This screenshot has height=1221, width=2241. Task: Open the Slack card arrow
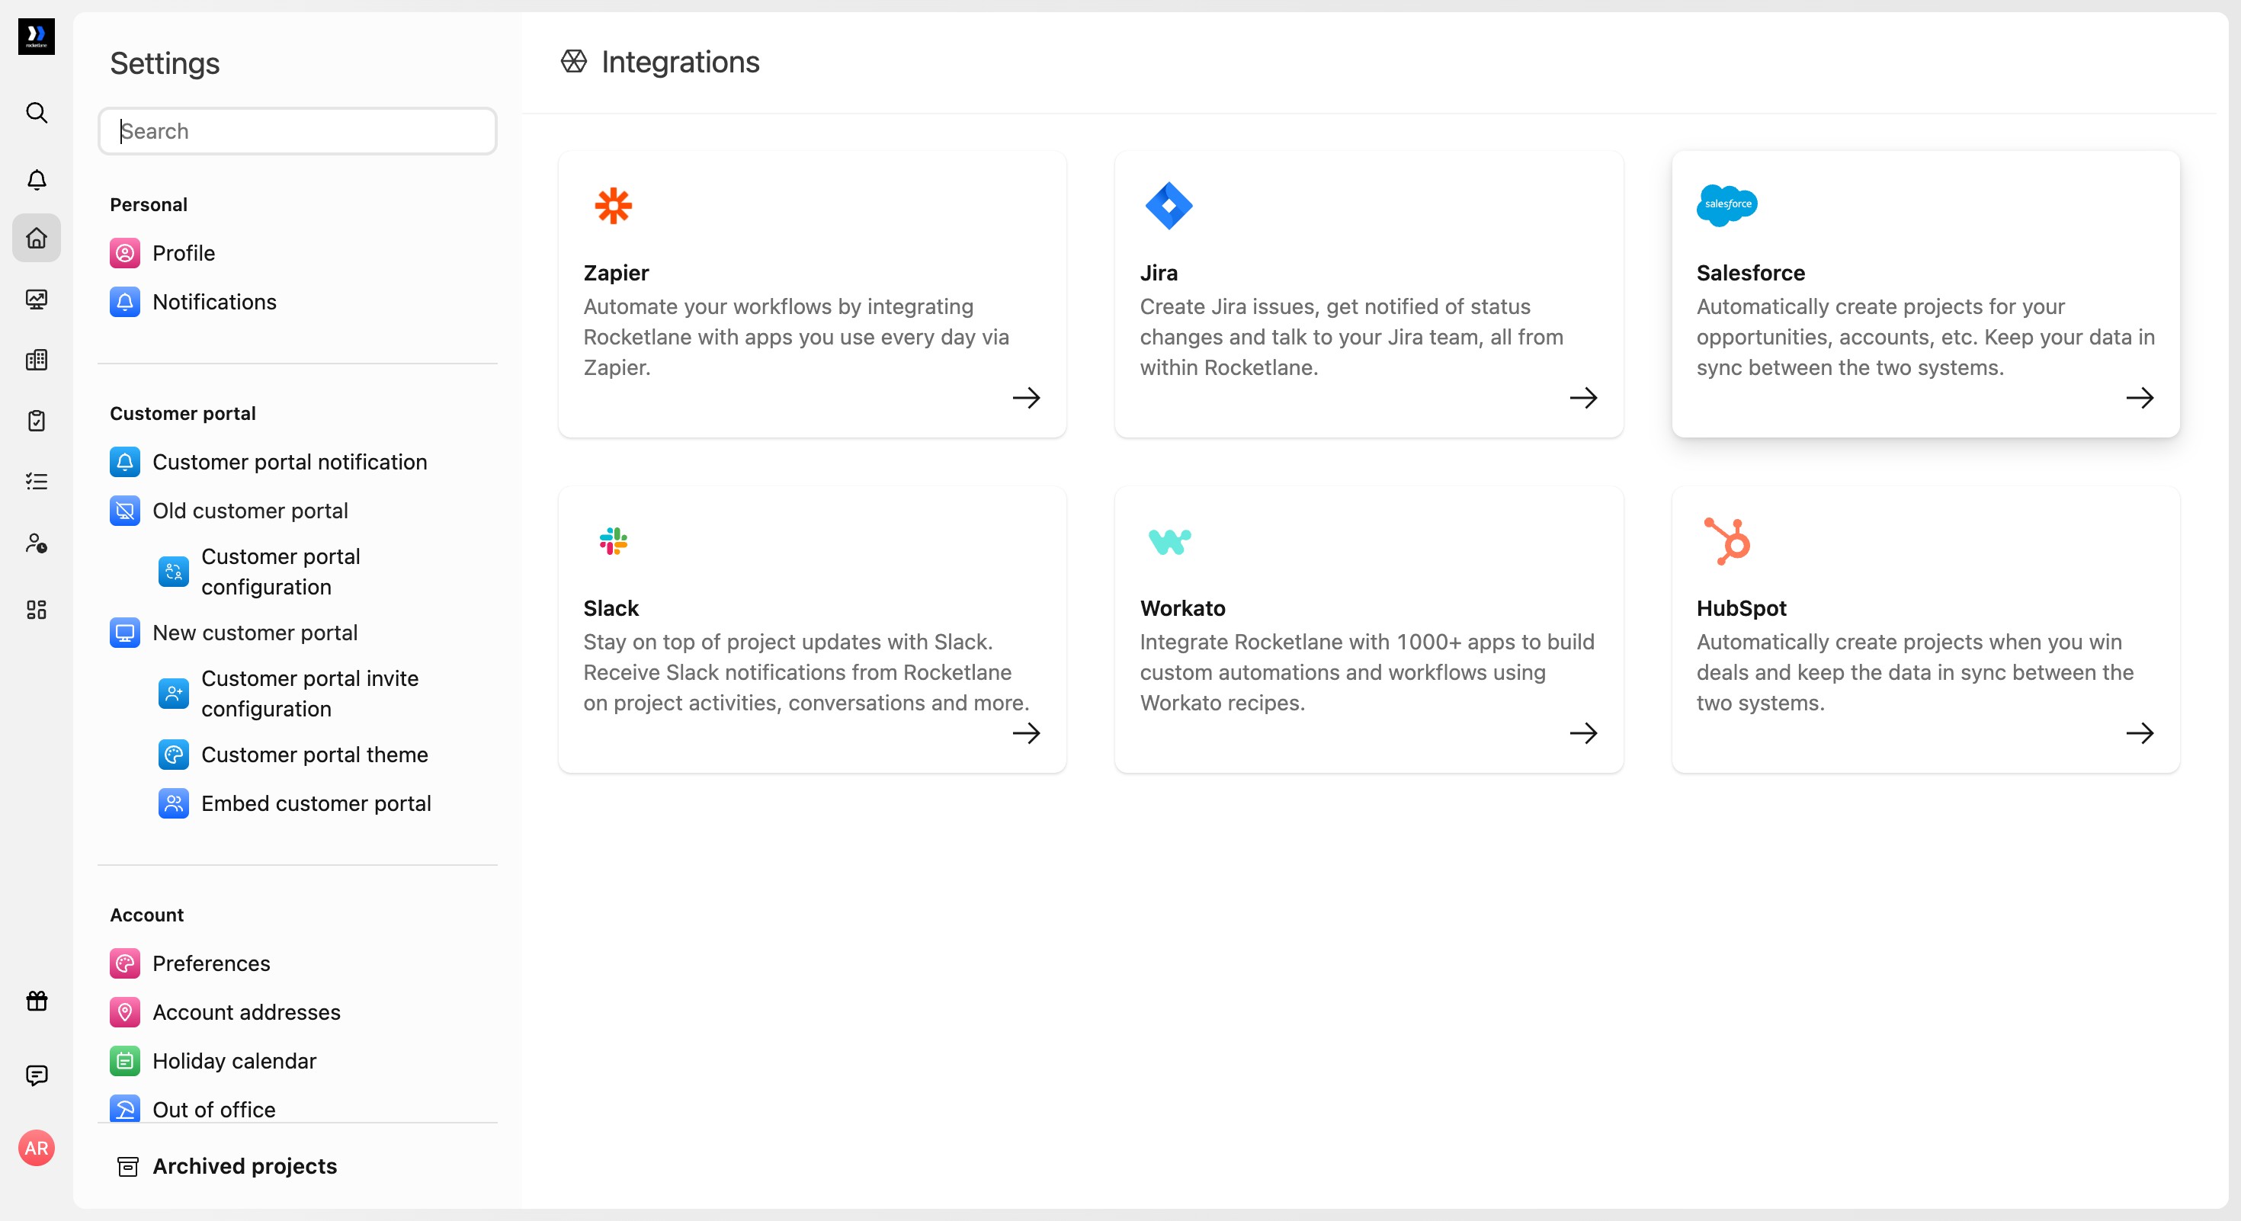click(1027, 733)
